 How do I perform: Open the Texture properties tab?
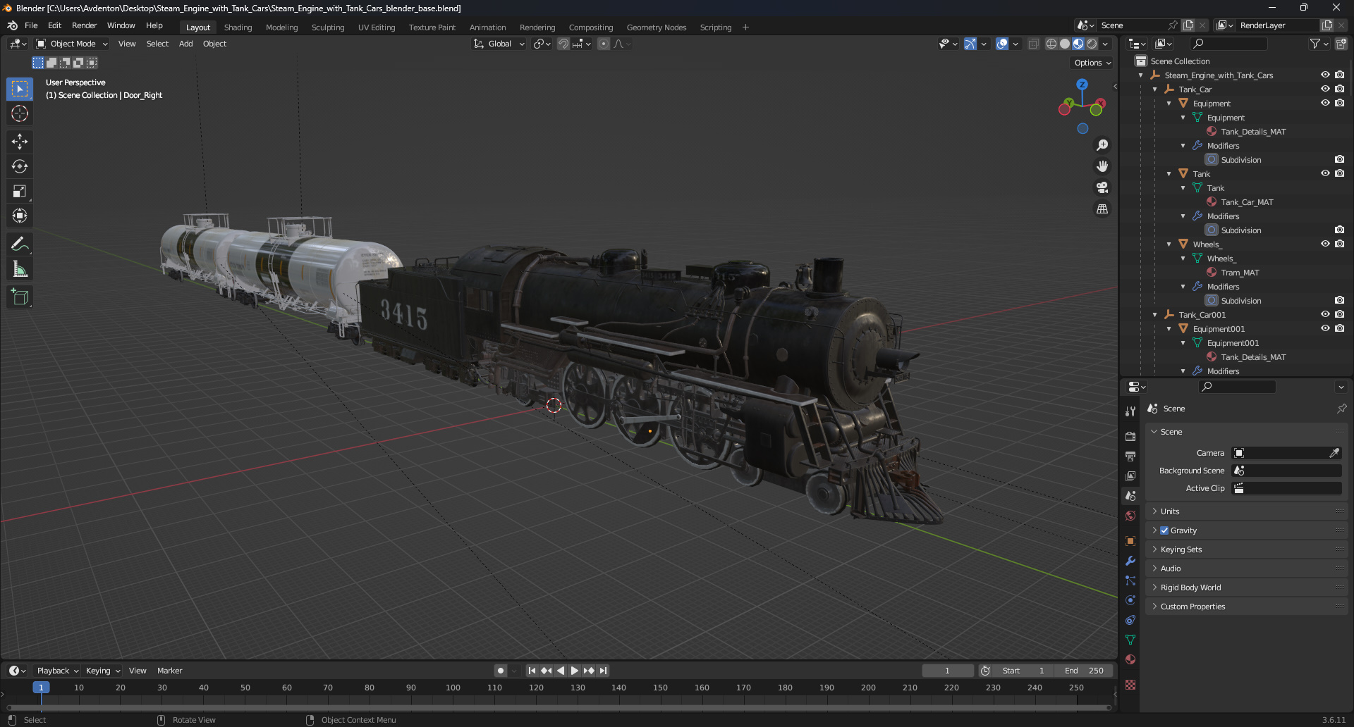pos(1130,685)
